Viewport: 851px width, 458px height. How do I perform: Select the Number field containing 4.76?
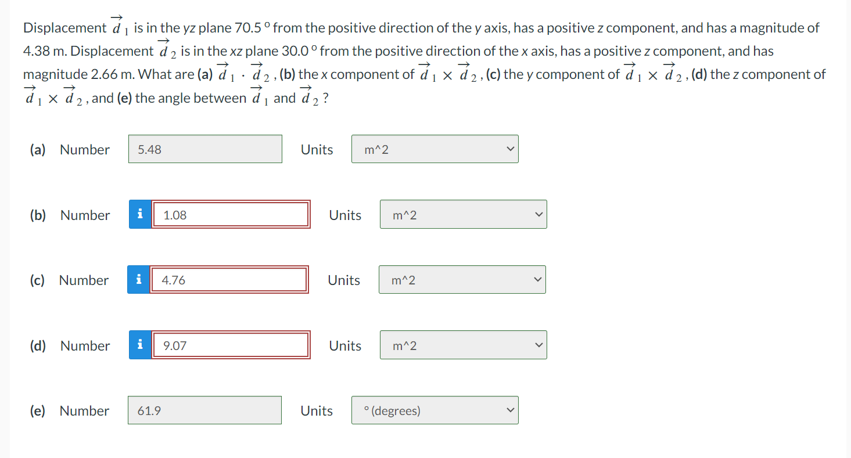(x=229, y=279)
